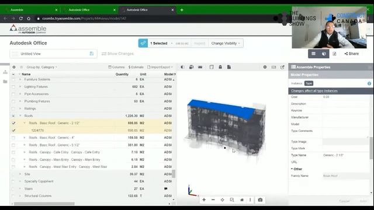The width and height of the screenshot is (374, 210).
Task: Click the save icon in Untitled View field
Action: pyautogui.click(x=92, y=54)
